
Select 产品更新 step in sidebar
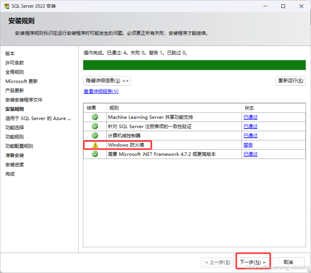tap(15, 91)
